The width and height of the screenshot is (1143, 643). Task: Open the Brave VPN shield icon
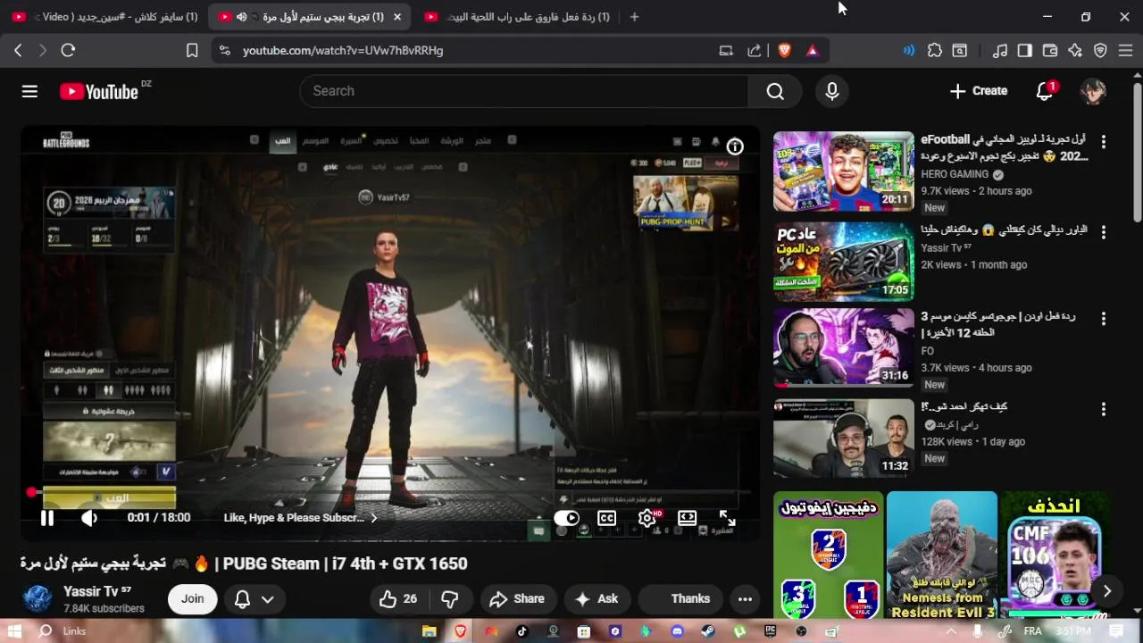pyautogui.click(x=1100, y=51)
